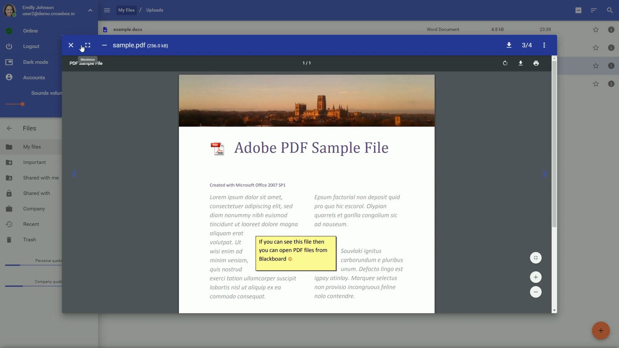619x348 pixels.
Task: Open the search in files toolbar
Action: tap(610, 10)
